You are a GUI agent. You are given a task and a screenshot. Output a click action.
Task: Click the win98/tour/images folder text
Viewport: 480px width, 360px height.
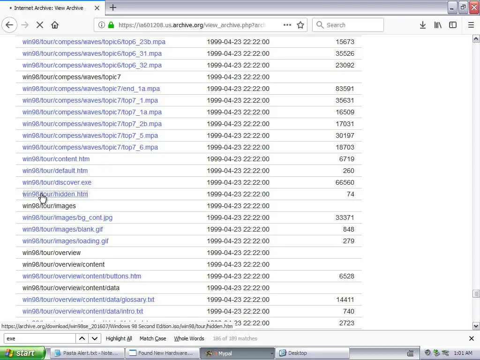(x=49, y=206)
